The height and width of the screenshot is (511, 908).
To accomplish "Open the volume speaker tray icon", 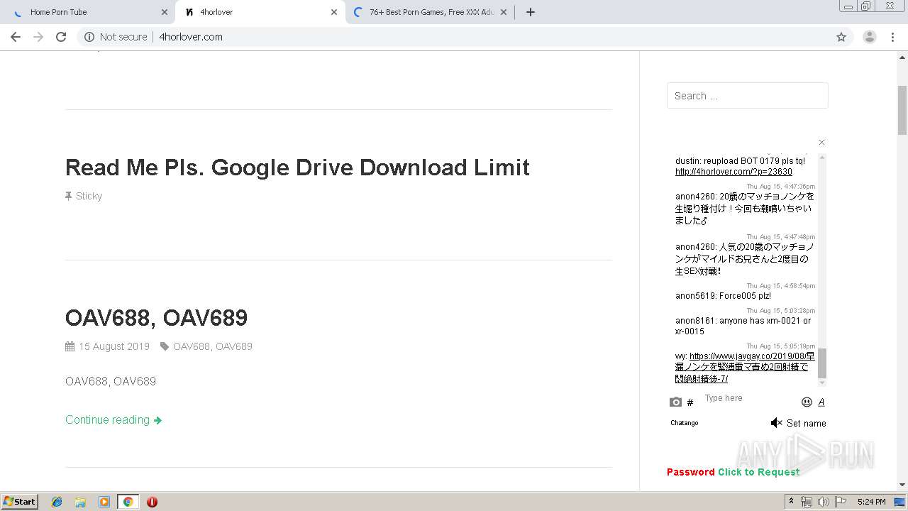I will [823, 502].
